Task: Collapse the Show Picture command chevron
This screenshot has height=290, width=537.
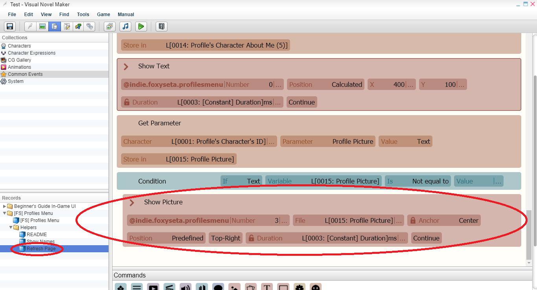Action: click(x=132, y=202)
